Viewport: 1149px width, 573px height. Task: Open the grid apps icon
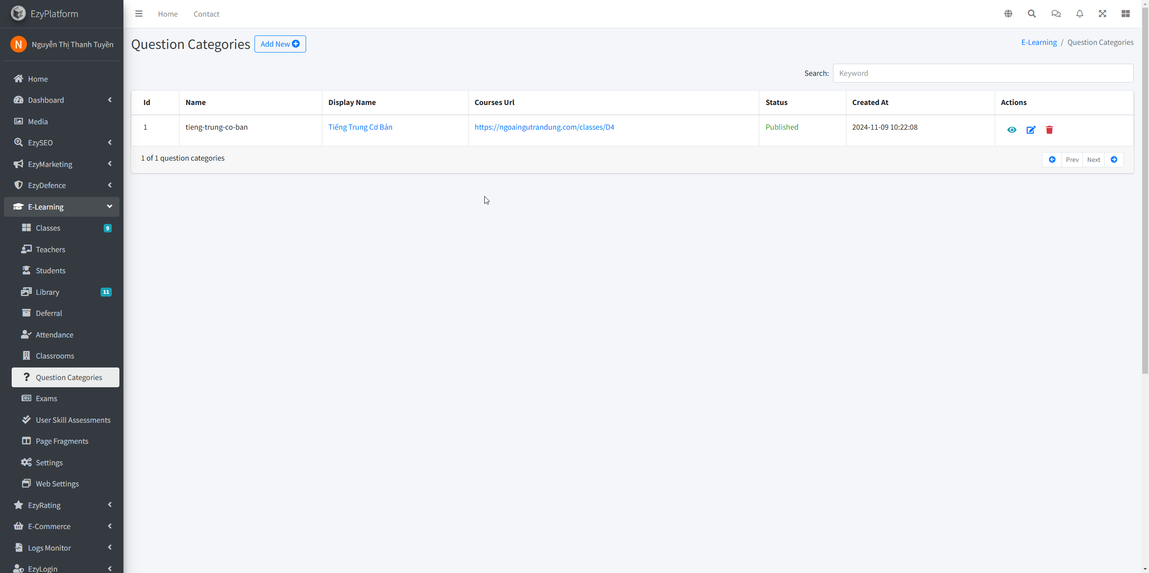[1125, 14]
